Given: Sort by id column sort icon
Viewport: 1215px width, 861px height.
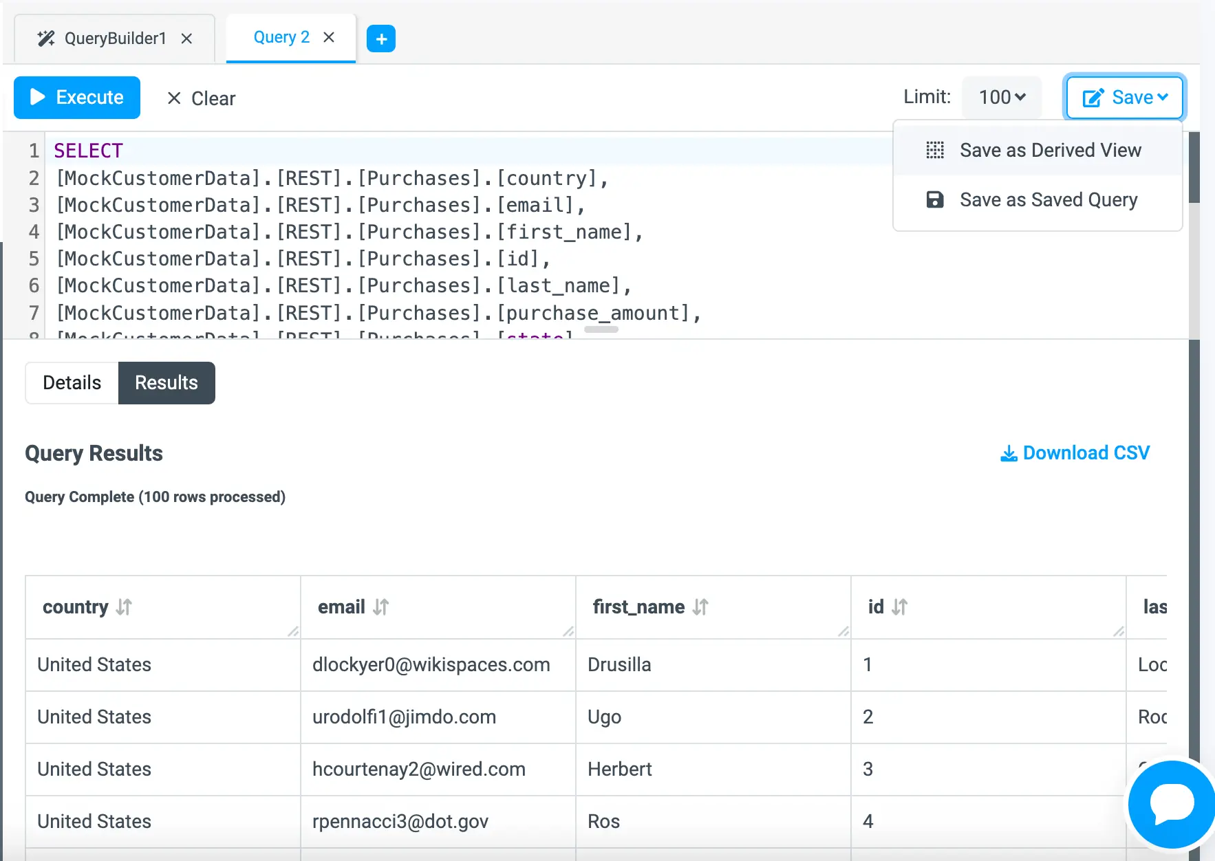Looking at the screenshot, I should [x=899, y=607].
